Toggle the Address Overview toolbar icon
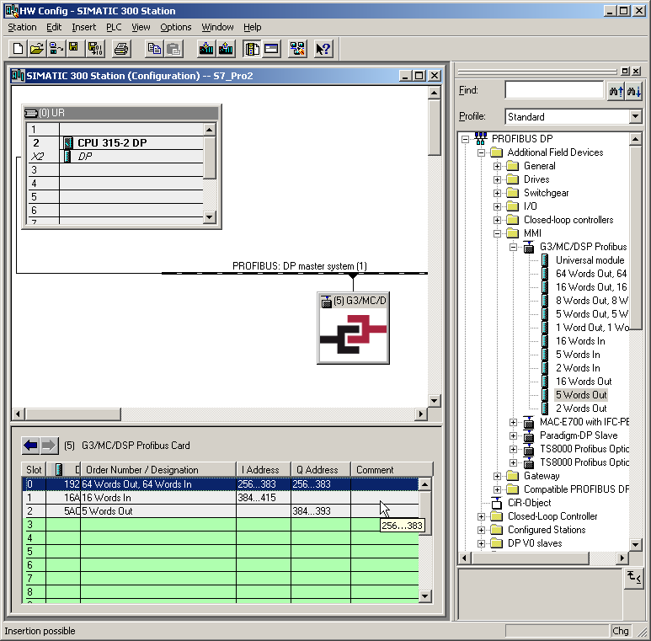Screen dimensions: 651x641 (x=271, y=49)
